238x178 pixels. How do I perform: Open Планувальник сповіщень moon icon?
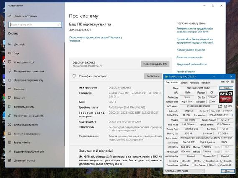pos(10,71)
